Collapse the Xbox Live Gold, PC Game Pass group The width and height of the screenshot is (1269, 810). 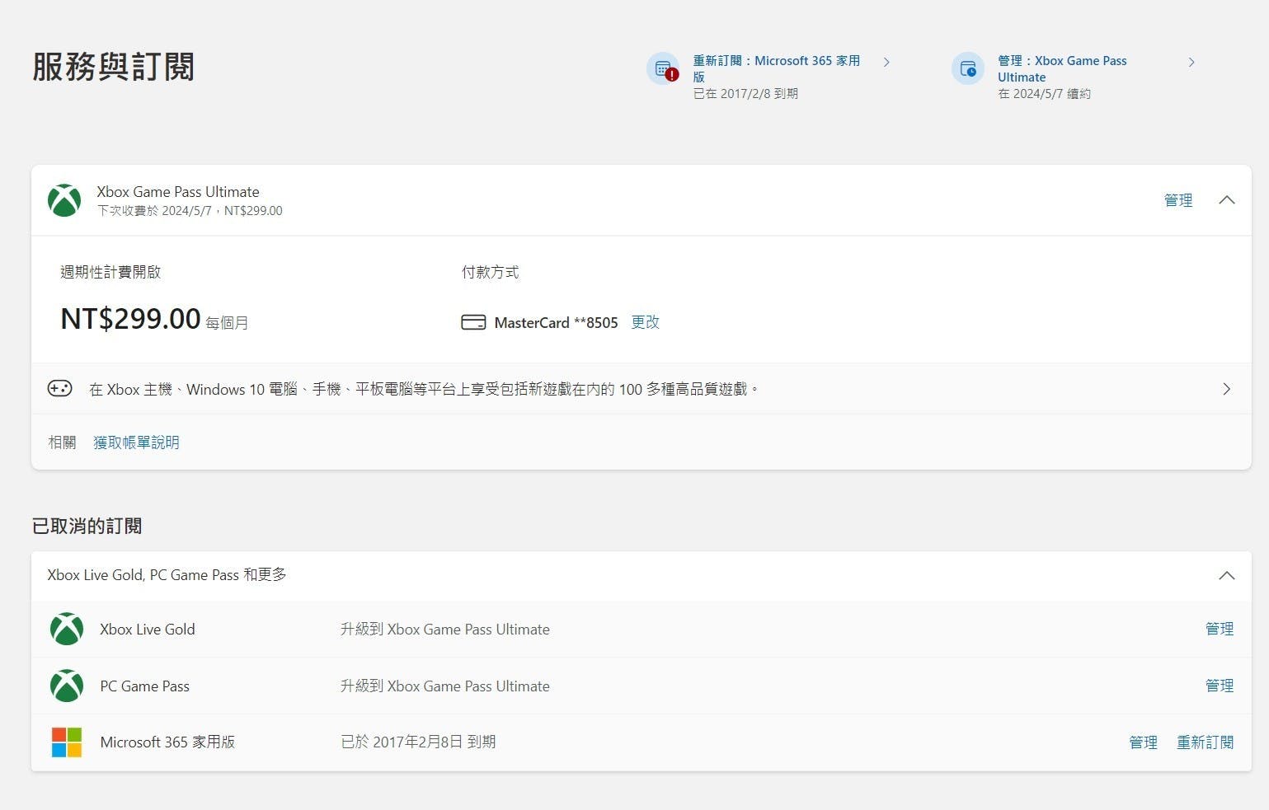point(1227,575)
